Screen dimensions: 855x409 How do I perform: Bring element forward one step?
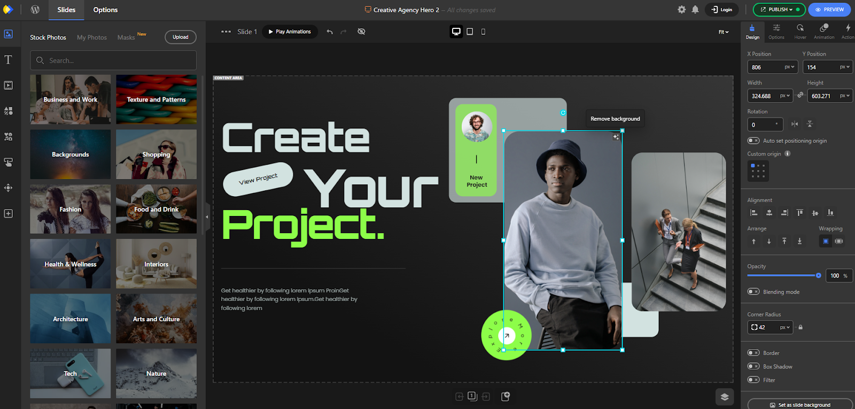pos(754,241)
